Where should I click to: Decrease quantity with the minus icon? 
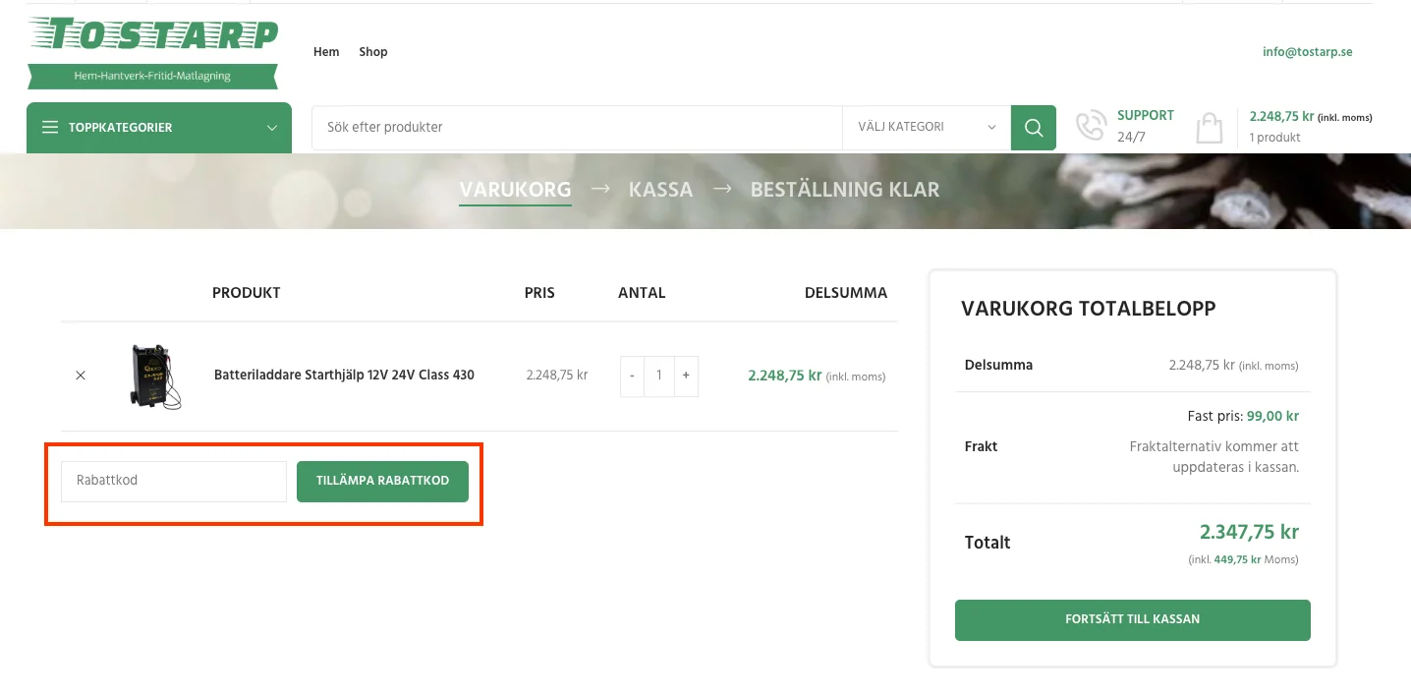[632, 376]
